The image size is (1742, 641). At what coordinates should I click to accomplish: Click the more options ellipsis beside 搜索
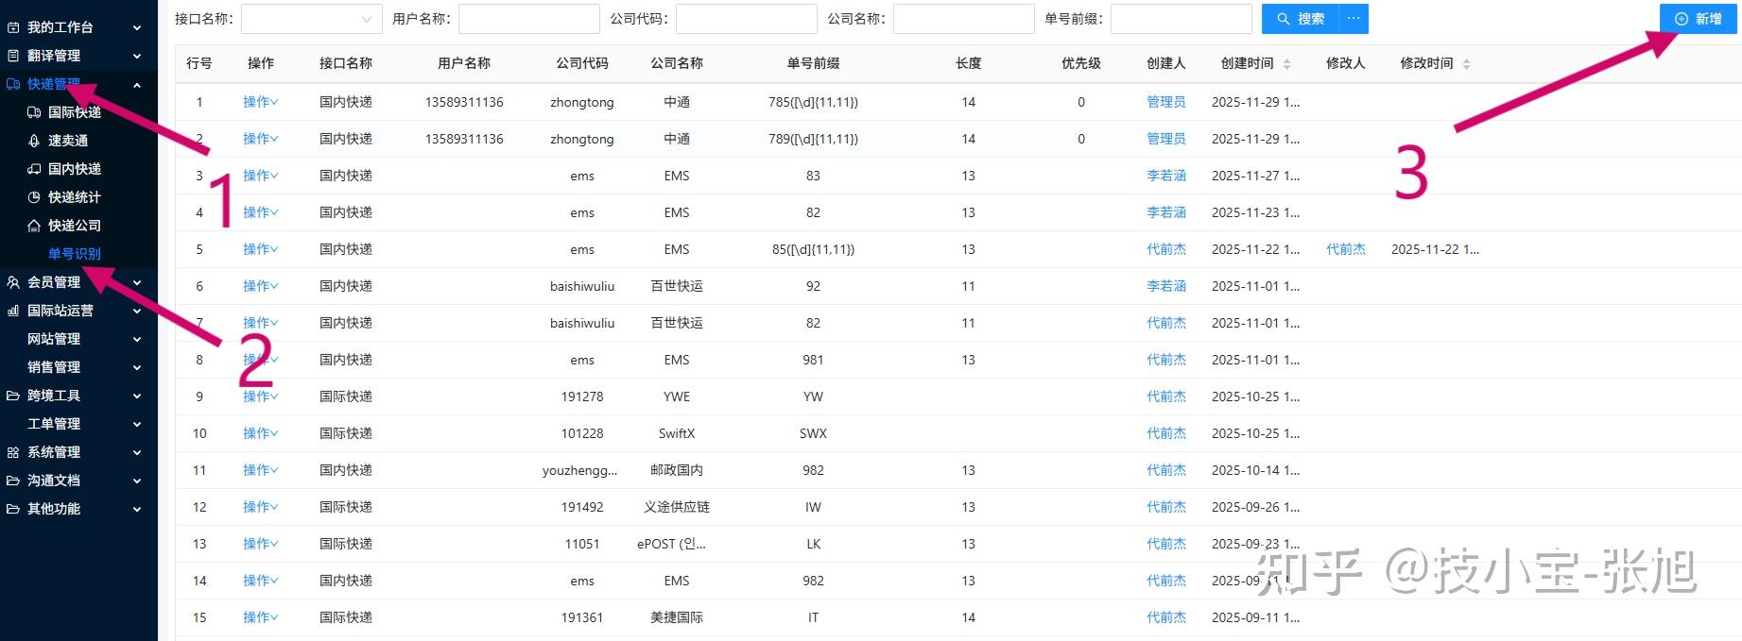[1354, 19]
